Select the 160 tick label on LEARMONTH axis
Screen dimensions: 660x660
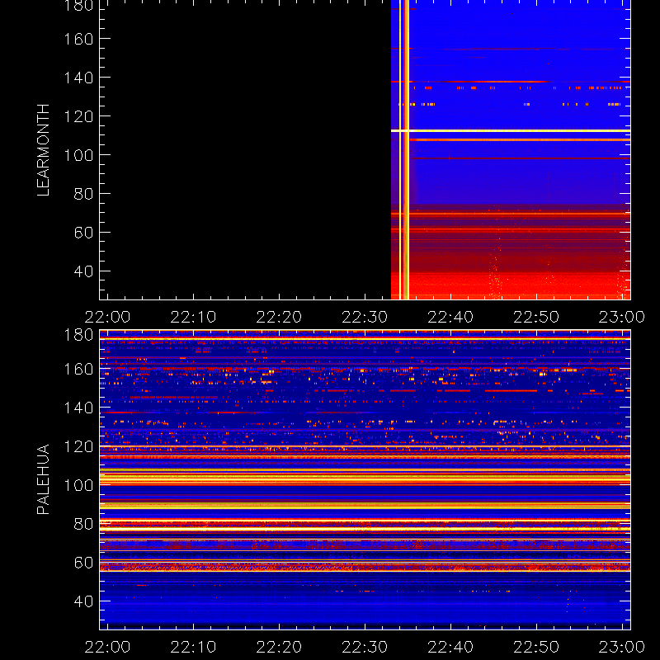78,39
